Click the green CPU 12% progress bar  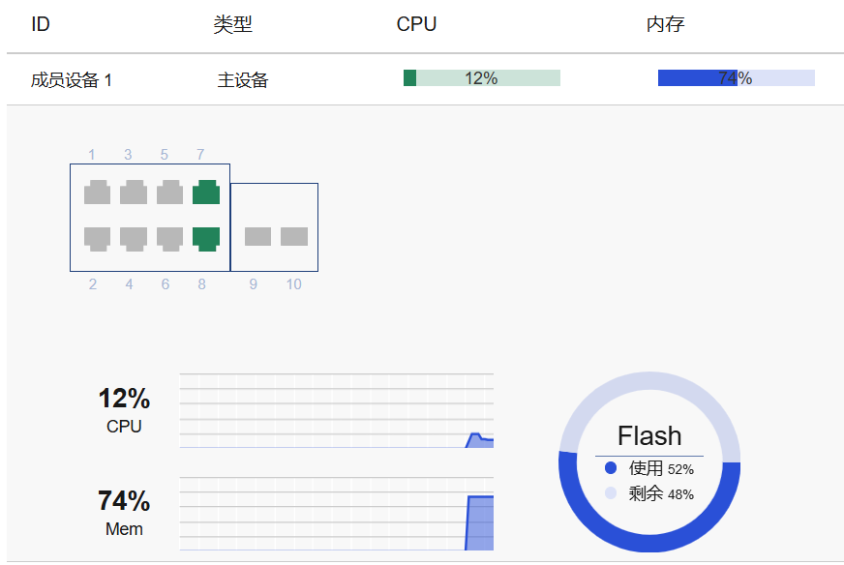[x=481, y=78]
